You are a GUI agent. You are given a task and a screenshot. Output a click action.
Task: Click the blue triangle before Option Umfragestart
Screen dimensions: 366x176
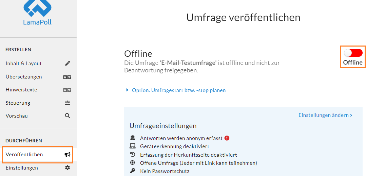(127, 90)
